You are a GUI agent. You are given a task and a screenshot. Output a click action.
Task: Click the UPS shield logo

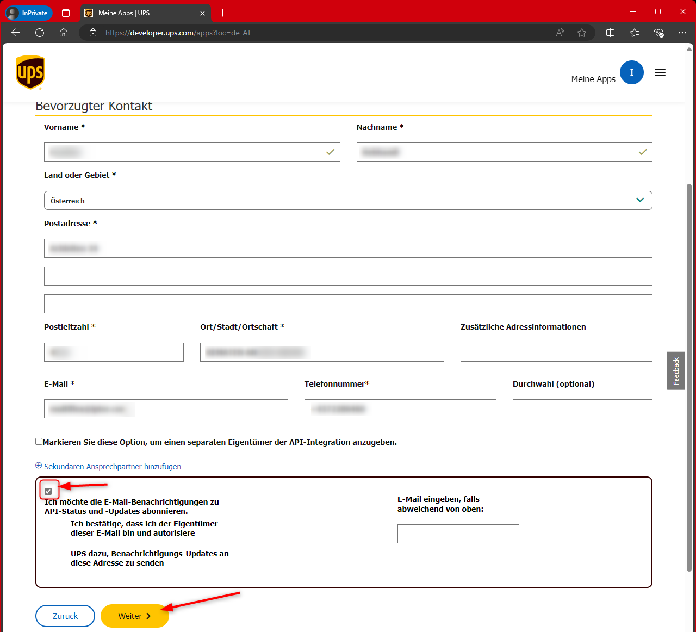(30, 72)
